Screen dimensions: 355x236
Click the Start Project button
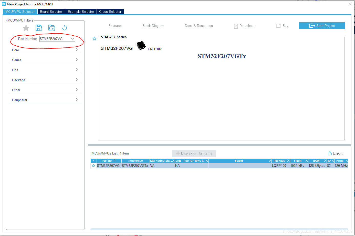coord(322,26)
